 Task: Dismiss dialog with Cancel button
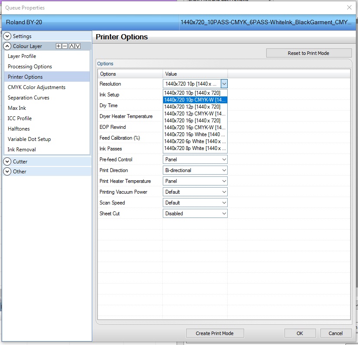click(335, 333)
